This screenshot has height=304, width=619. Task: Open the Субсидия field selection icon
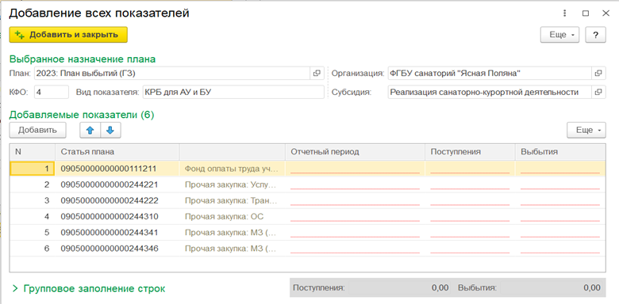pyautogui.click(x=598, y=92)
